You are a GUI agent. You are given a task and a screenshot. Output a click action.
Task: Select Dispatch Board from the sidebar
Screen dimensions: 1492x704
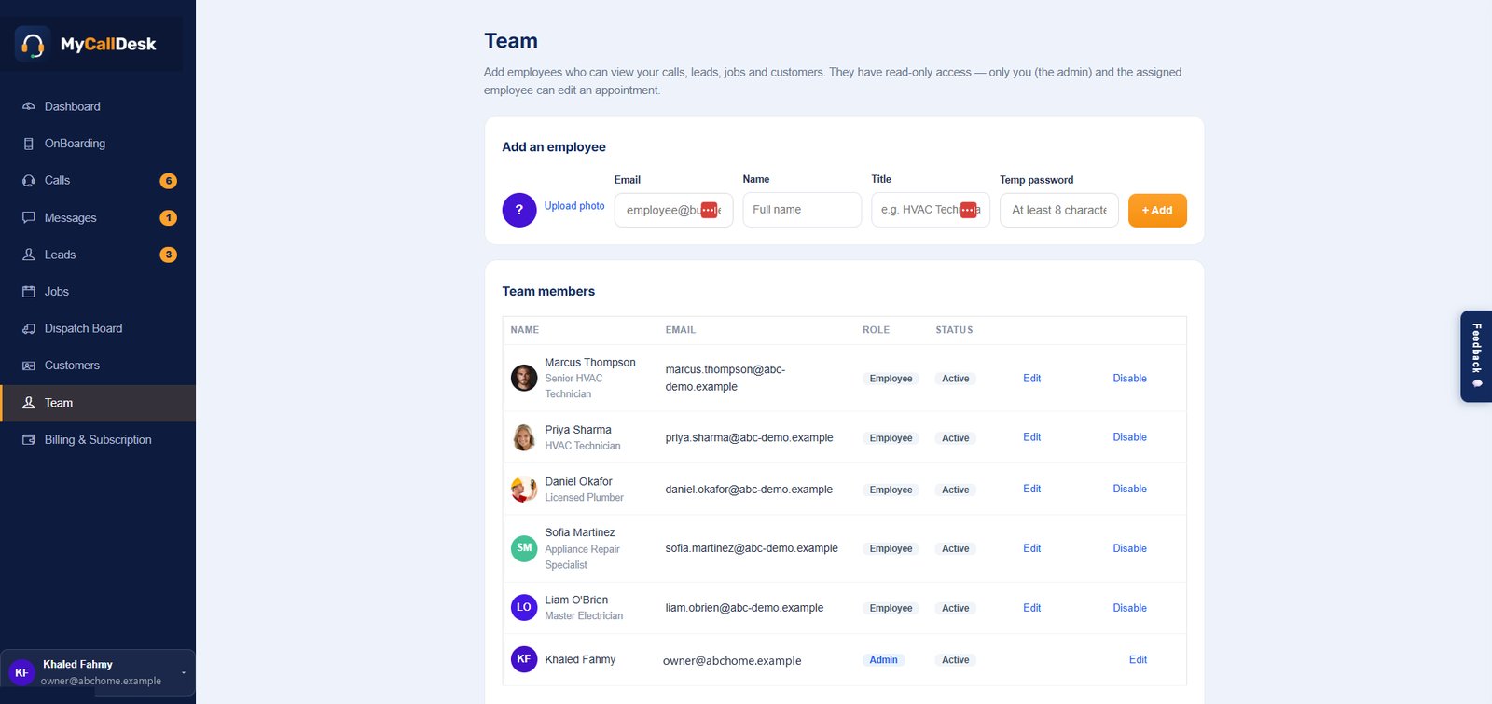click(98, 328)
